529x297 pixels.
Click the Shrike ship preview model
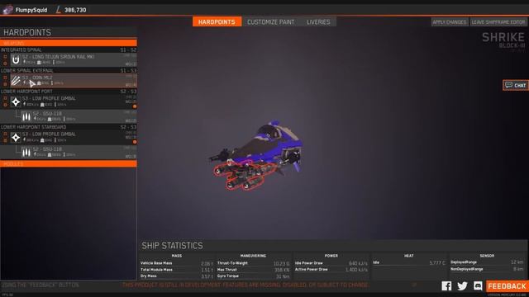tap(256, 156)
